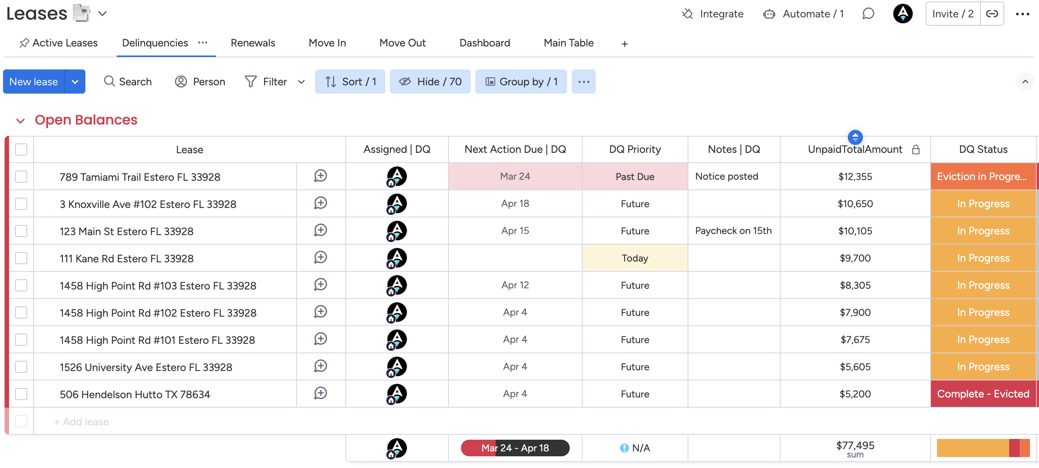1039x468 pixels.
Task: Click the Open Balances group title
Action: click(86, 120)
